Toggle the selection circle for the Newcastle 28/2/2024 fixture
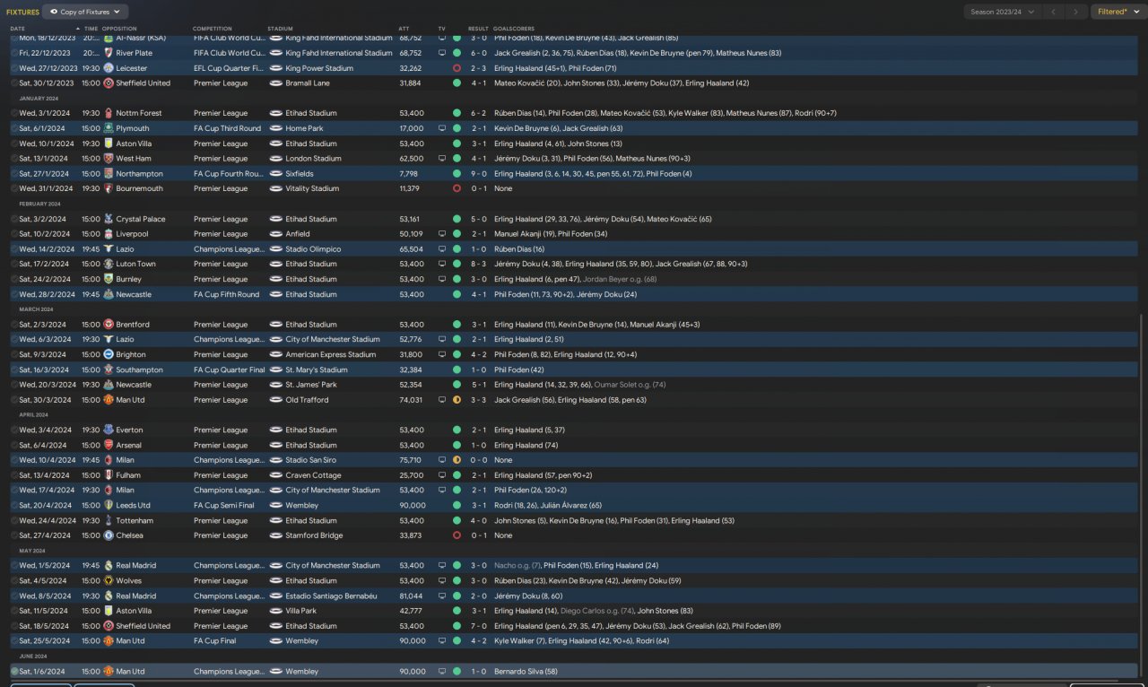Screen dimensions: 1148x687 pyautogui.click(x=14, y=294)
